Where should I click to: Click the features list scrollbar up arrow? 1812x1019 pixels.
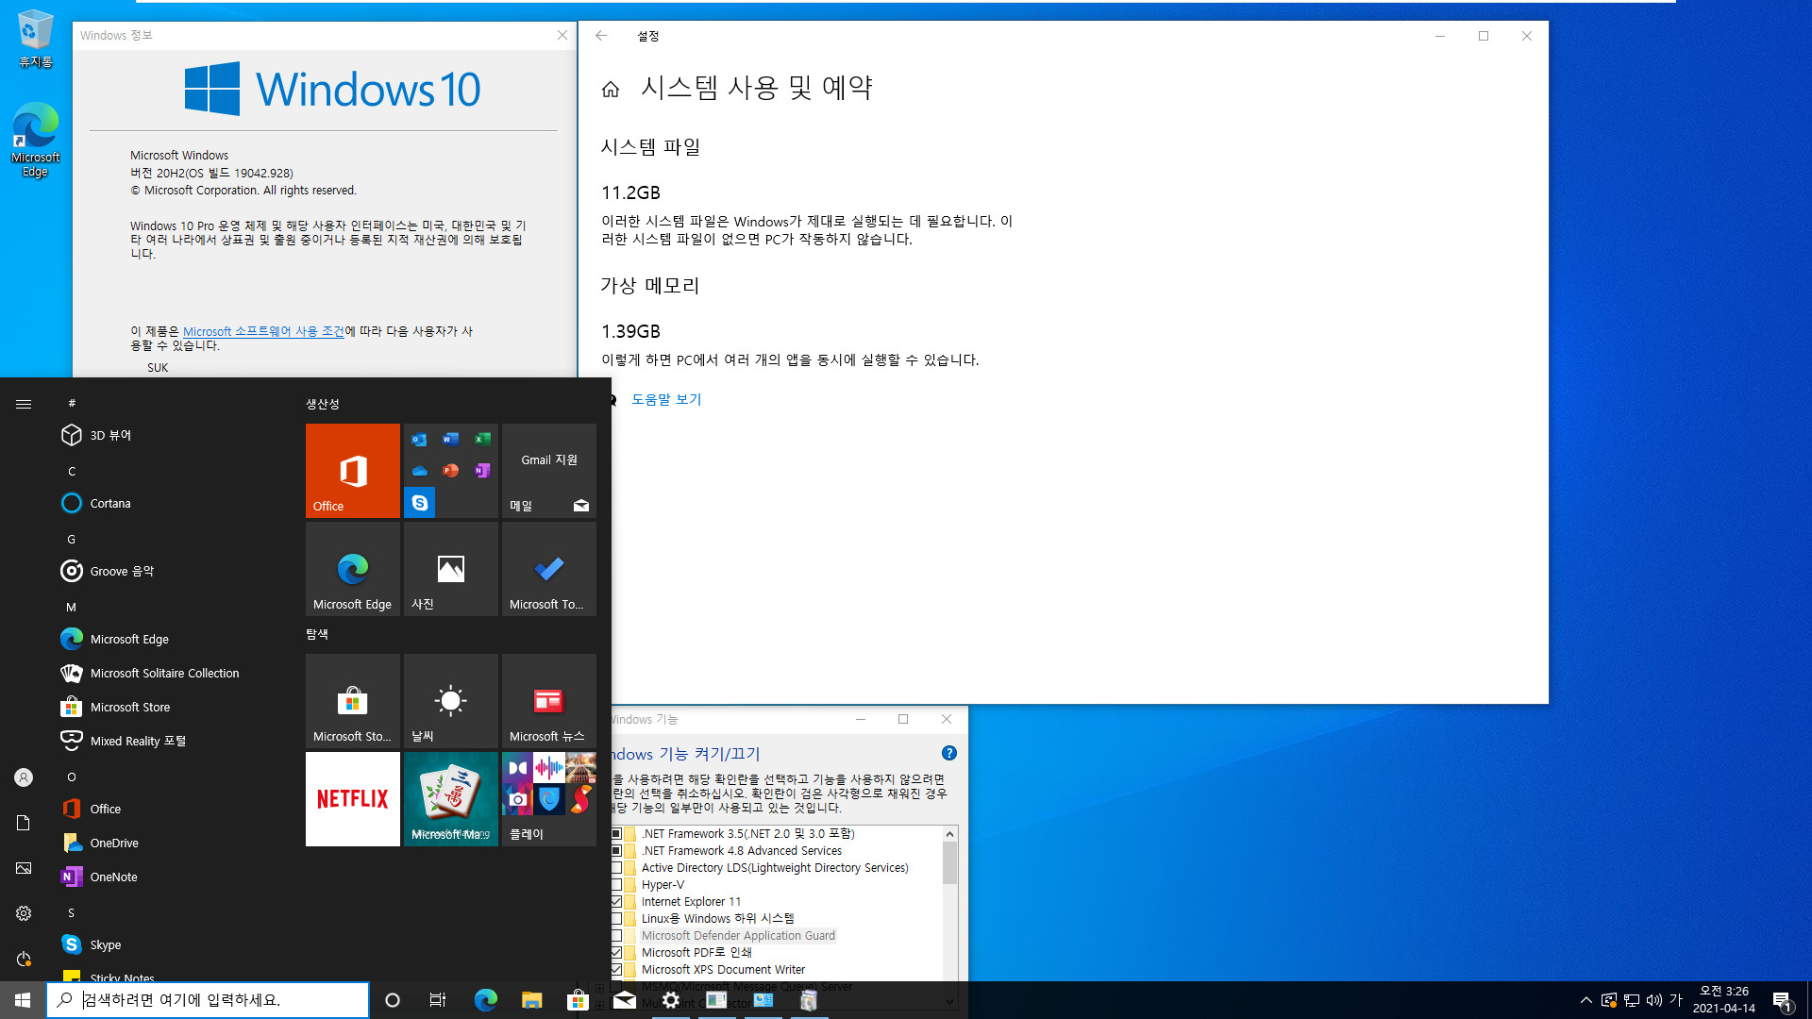pos(949,834)
